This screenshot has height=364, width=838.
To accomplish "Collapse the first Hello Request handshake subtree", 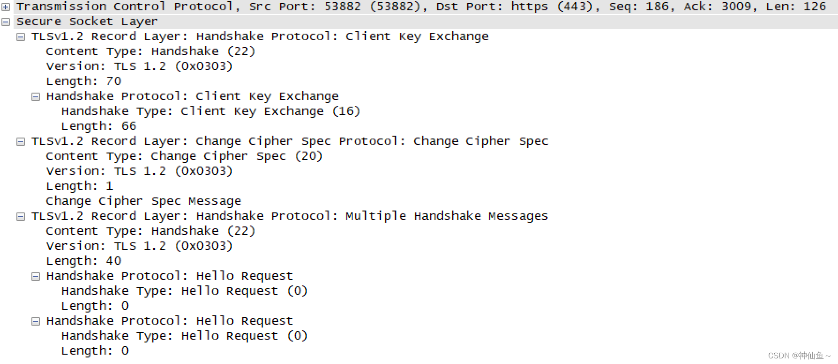I will pos(36,276).
